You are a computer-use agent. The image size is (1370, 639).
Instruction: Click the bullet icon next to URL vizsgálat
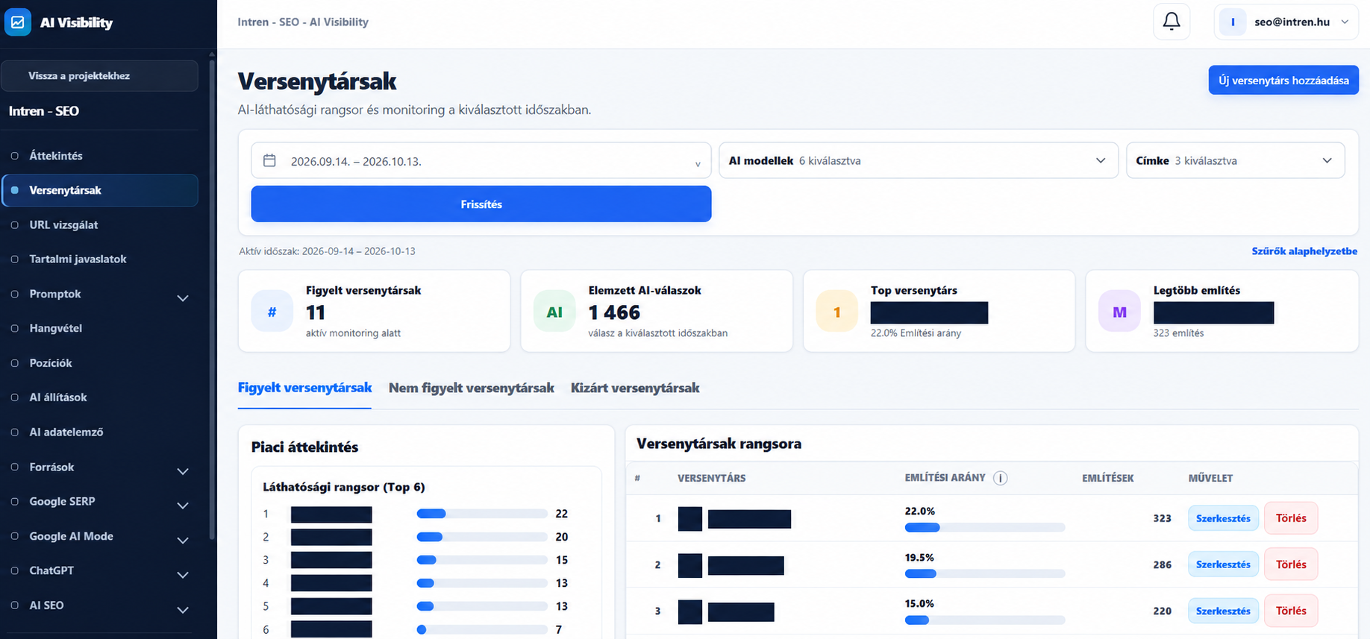point(14,224)
